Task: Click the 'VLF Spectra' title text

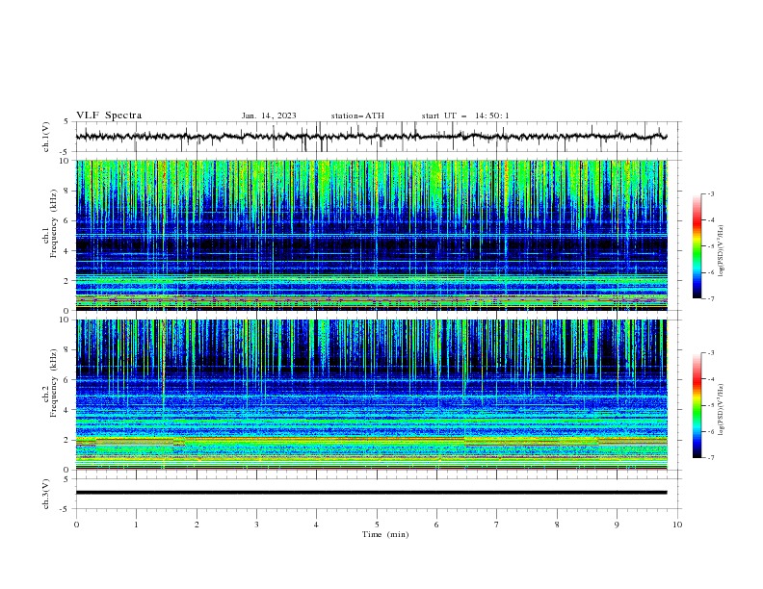Action: 109,115
